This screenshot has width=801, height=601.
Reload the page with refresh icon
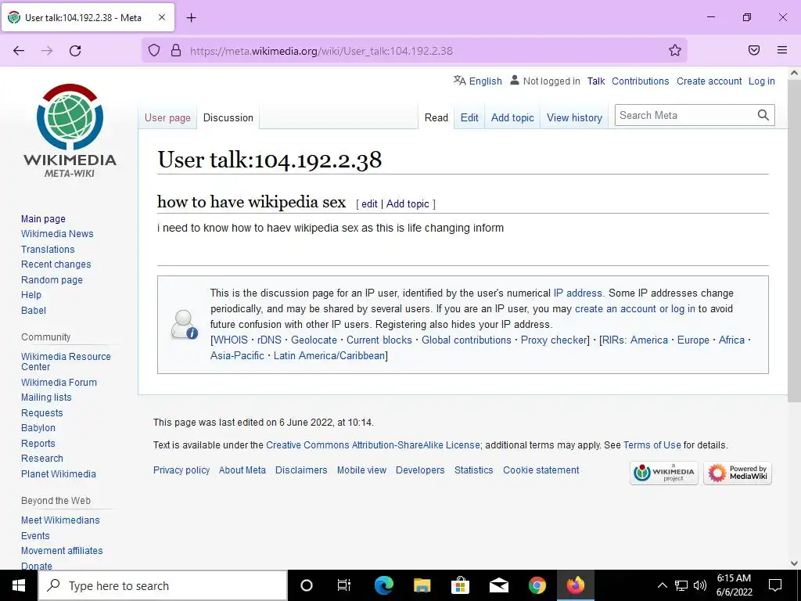(75, 50)
